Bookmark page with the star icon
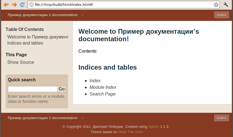This screenshot has width=233, height=137. click(216, 4)
